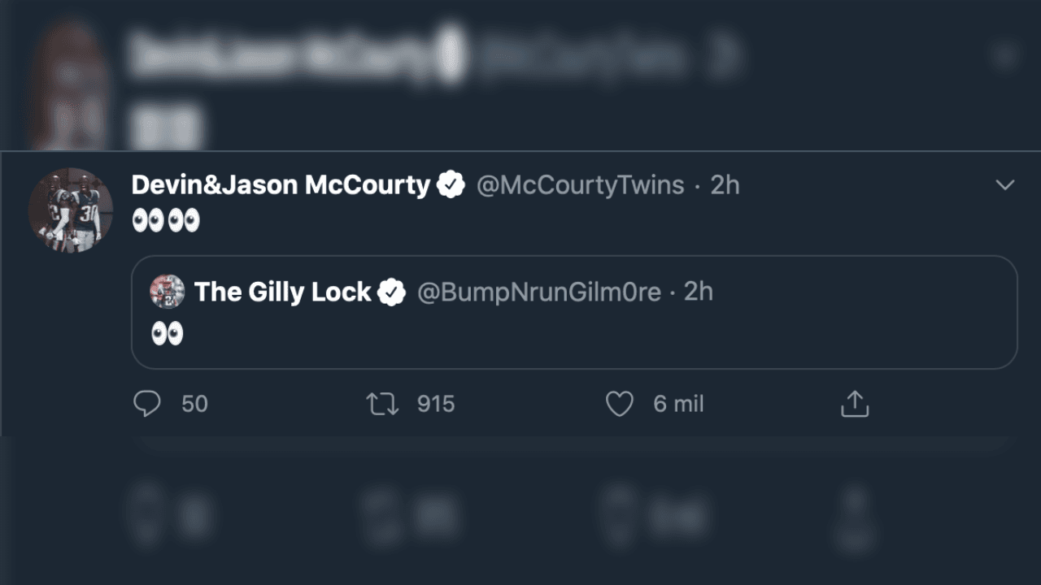Open the McCourty tweet's 2h timestamp
The image size is (1041, 585).
tap(725, 185)
